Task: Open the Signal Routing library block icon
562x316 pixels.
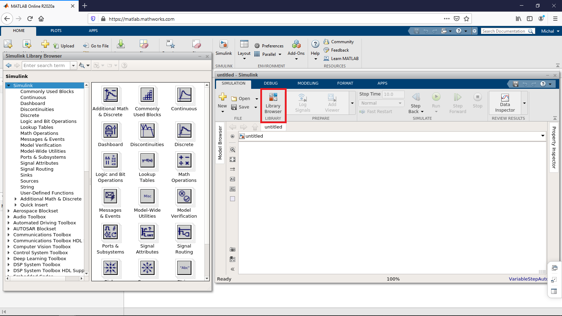Action: point(184,232)
